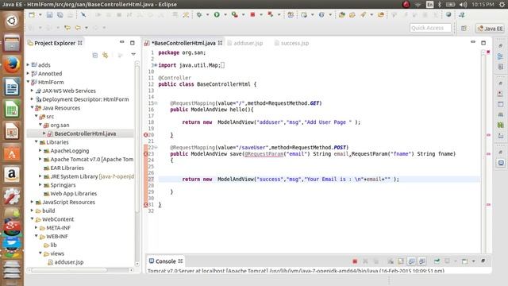Open the Amazon launcher icon
Screen dimensions: 508x286
(x=12, y=174)
